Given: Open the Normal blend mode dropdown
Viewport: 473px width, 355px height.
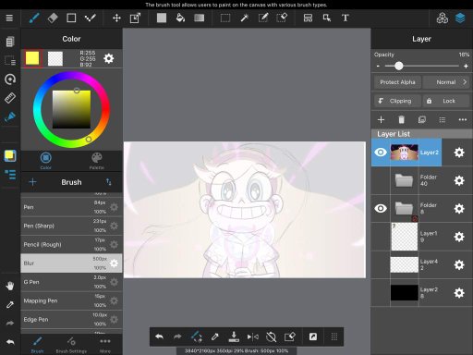Looking at the screenshot, I should click(446, 82).
